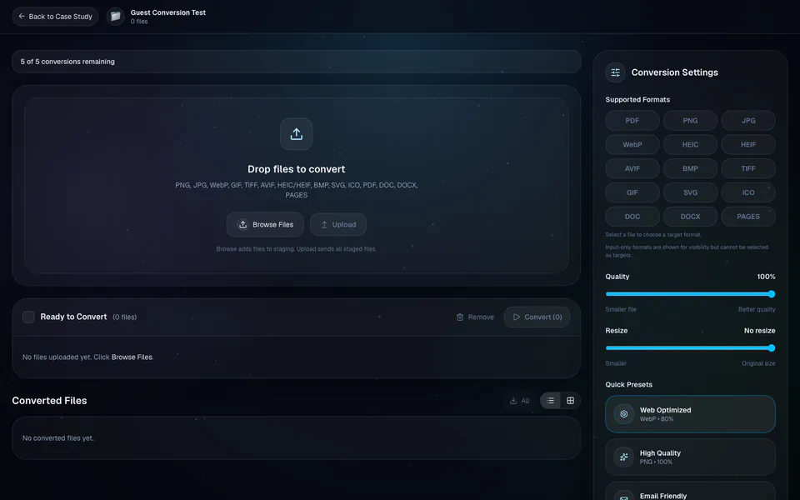Apply the High Quality preset
Viewport: 800px width, 500px height.
[690, 457]
